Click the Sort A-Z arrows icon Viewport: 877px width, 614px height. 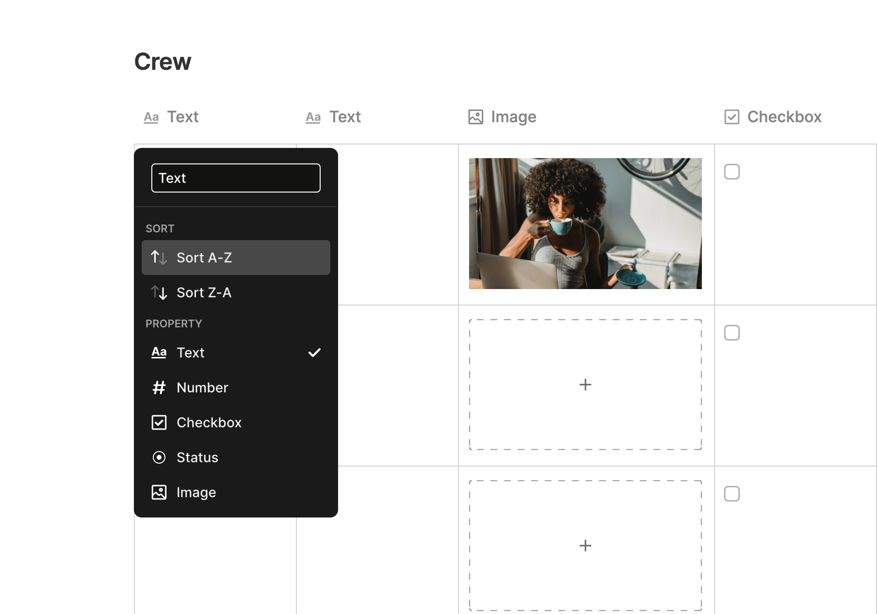[x=159, y=258]
